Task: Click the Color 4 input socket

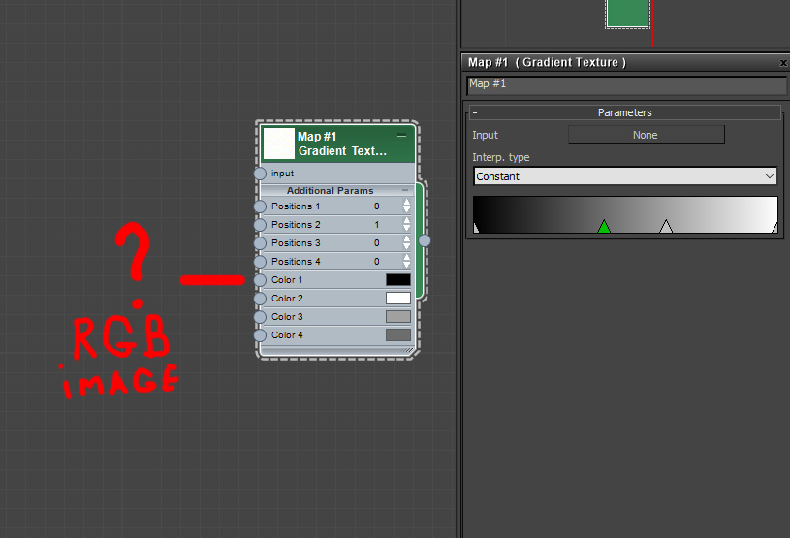Action: click(260, 335)
